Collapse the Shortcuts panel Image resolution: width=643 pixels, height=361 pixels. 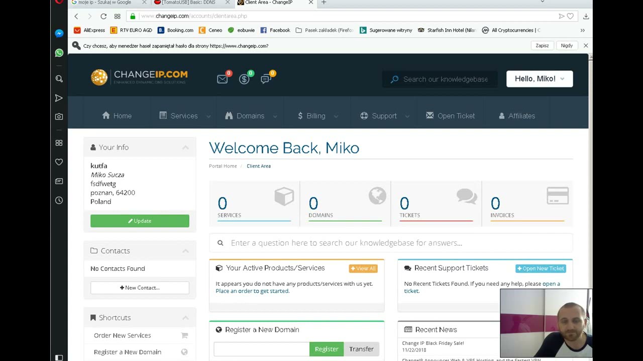[x=185, y=318]
